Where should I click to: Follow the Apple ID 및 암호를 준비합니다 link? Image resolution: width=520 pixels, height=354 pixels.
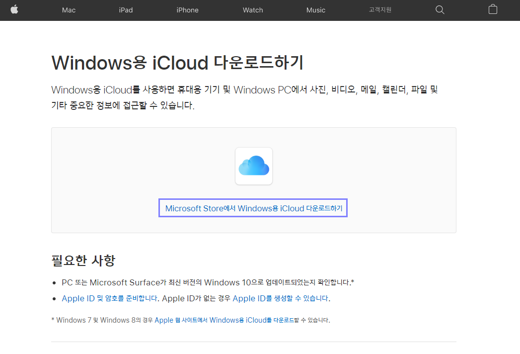click(x=109, y=298)
